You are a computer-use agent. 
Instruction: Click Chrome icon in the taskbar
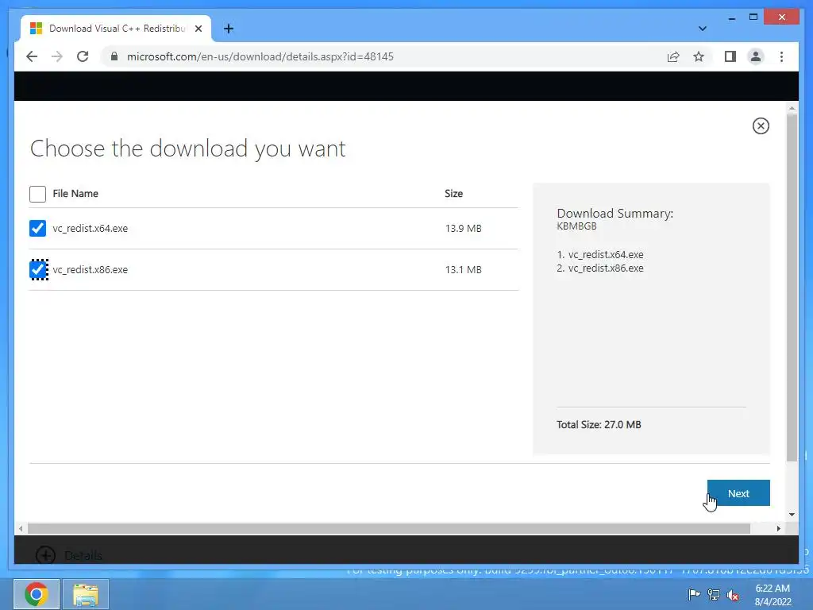(37, 594)
